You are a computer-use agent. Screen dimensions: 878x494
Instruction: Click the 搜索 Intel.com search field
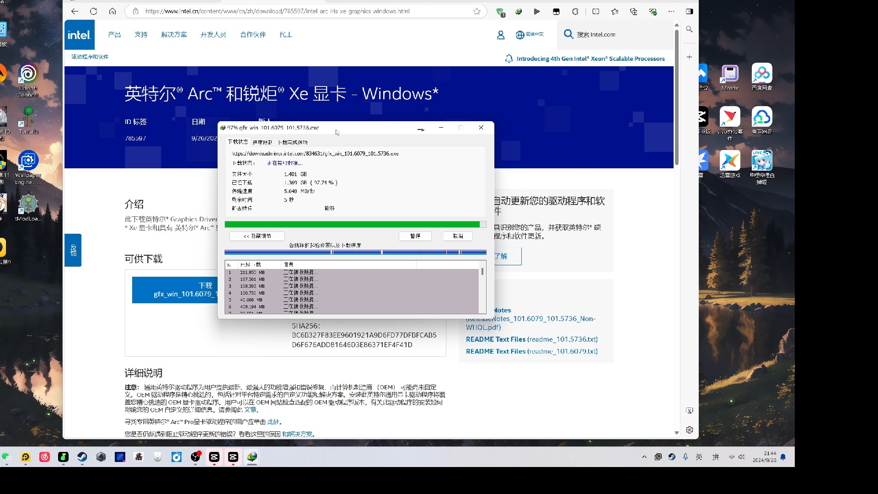[615, 35]
